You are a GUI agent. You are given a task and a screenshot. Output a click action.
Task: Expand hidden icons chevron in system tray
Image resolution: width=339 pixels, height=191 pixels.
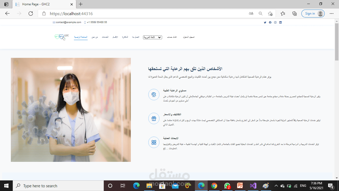click(x=276, y=186)
